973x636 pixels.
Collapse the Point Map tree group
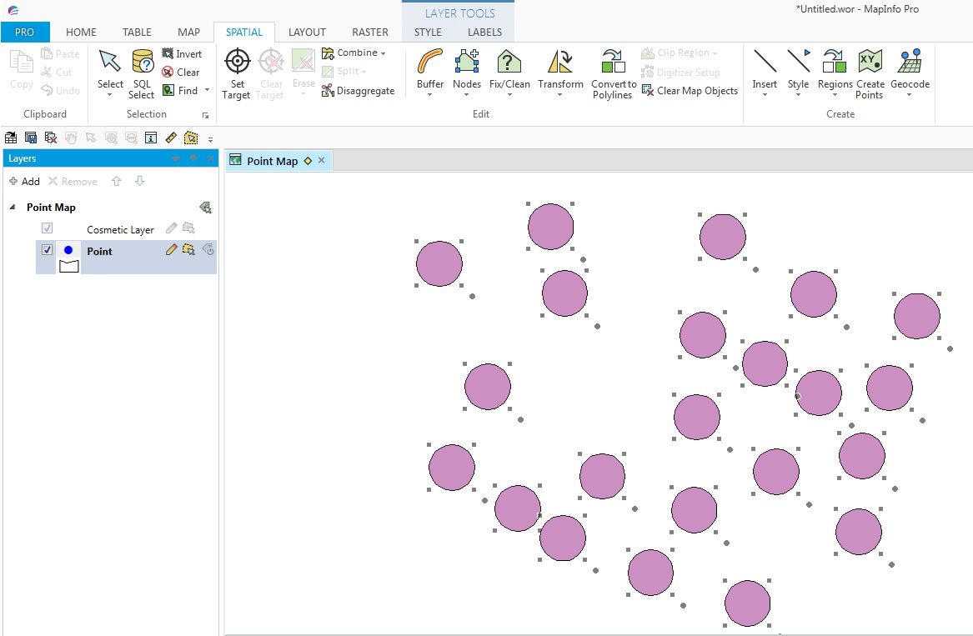point(13,208)
